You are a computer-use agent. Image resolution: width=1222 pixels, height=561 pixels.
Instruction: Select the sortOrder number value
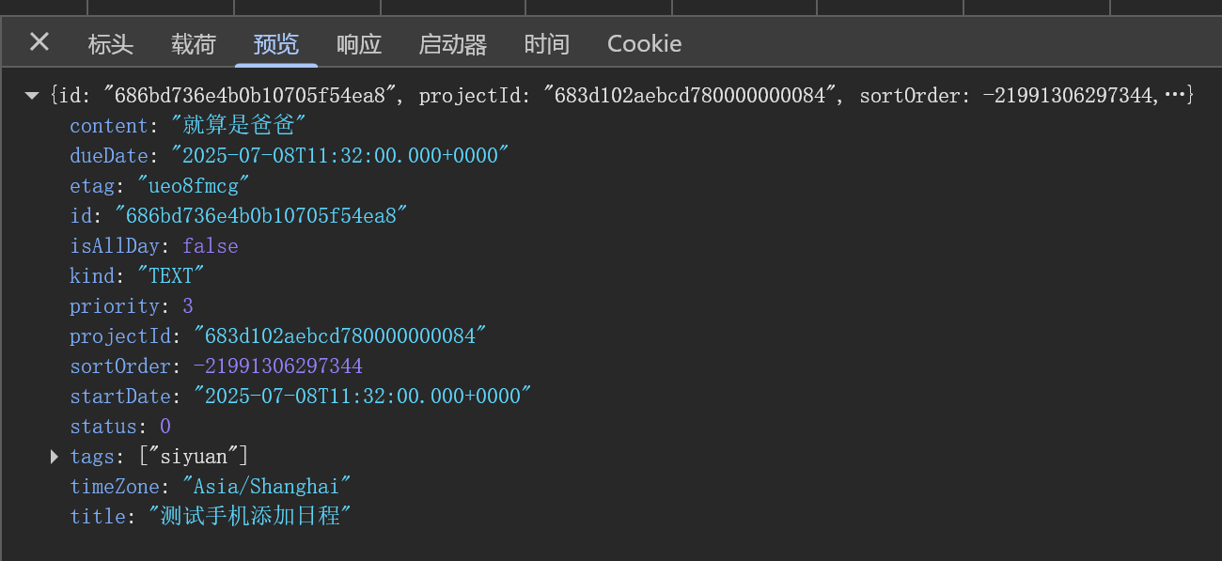click(277, 366)
